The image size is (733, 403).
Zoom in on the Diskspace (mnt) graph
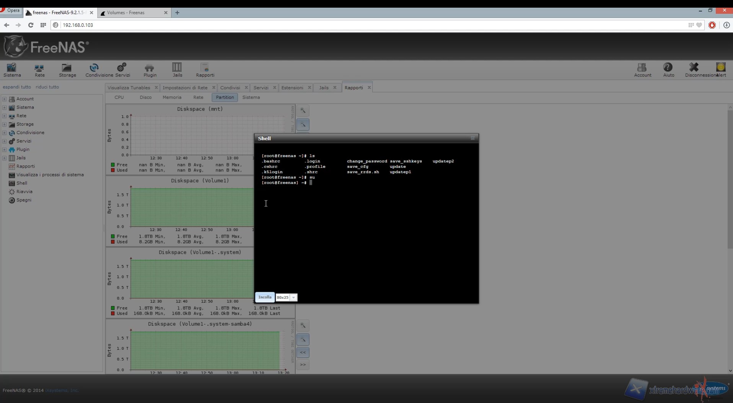[303, 111]
